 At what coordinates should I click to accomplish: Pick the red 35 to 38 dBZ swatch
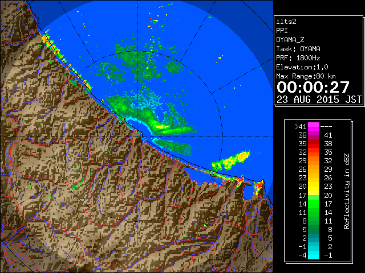pyautogui.click(x=314, y=144)
